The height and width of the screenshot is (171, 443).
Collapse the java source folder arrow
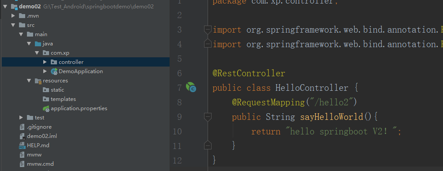[29, 44]
